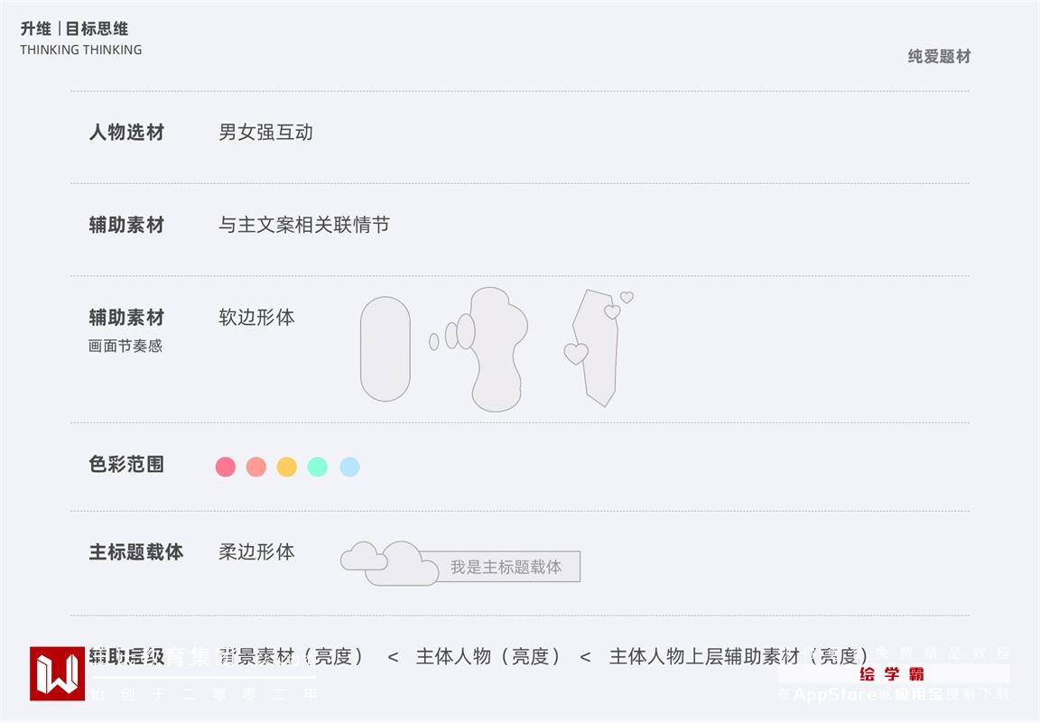The width and height of the screenshot is (1040, 722).
Task: Click the 与主文案相关联情节 text
Action: 304,225
